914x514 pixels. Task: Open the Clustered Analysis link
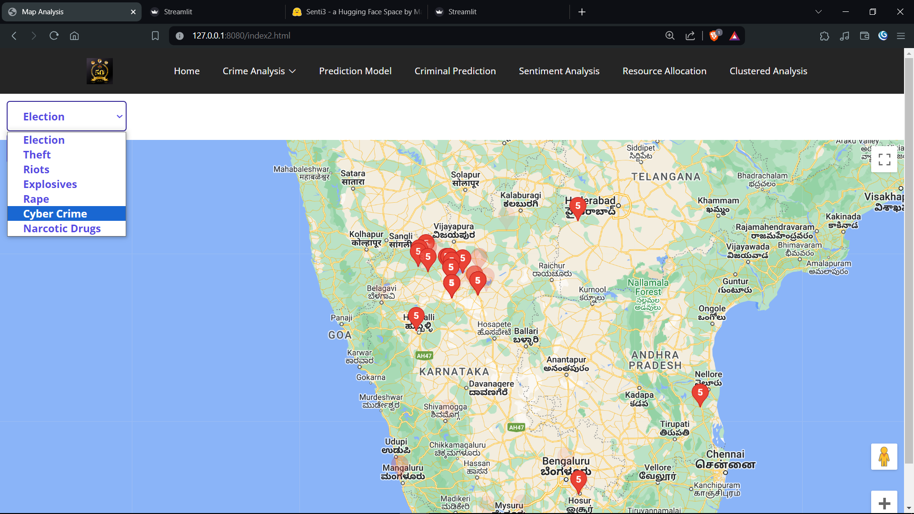pos(768,71)
